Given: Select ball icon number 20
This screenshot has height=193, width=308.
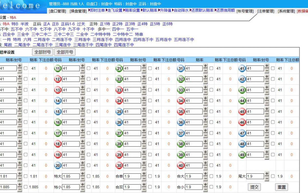Looking at the screenshot, I should pos(58,166).
